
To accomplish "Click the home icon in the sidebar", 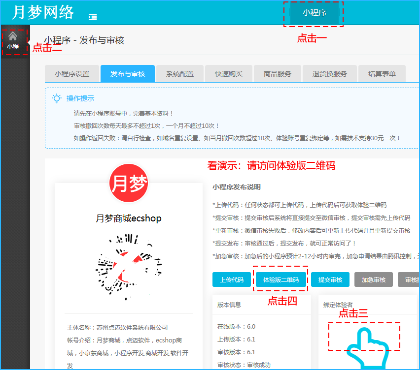I will (x=13, y=36).
